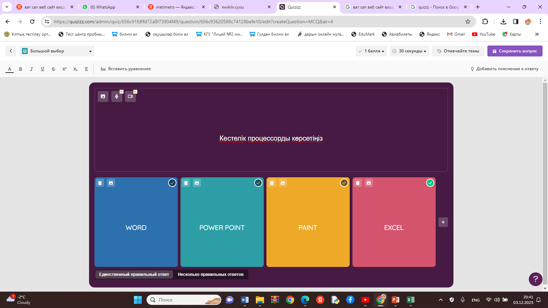Change the 30 seconds time limit
The image size is (548, 308).
(x=409, y=51)
